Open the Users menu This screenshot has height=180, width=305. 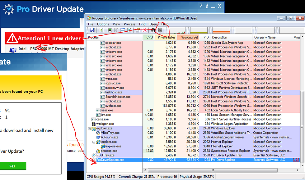click(153, 24)
